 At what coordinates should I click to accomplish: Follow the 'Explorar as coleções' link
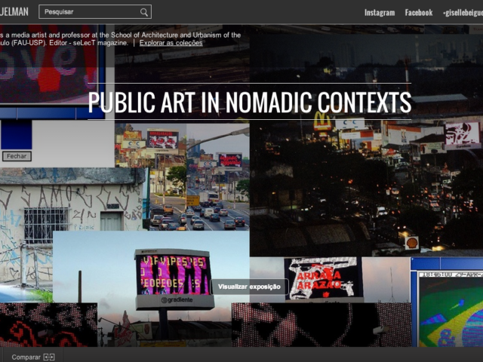point(171,43)
